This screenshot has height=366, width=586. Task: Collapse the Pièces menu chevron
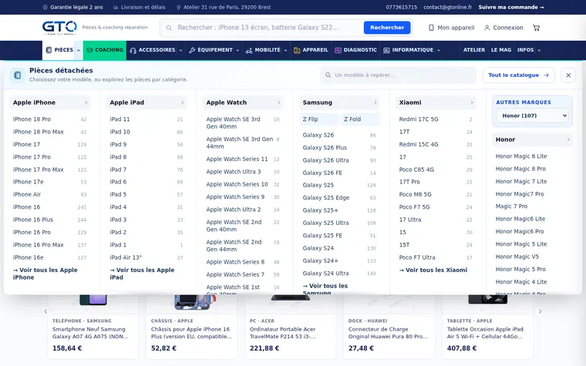point(79,50)
